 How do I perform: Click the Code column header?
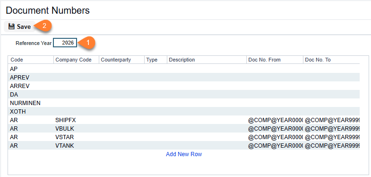click(31, 60)
